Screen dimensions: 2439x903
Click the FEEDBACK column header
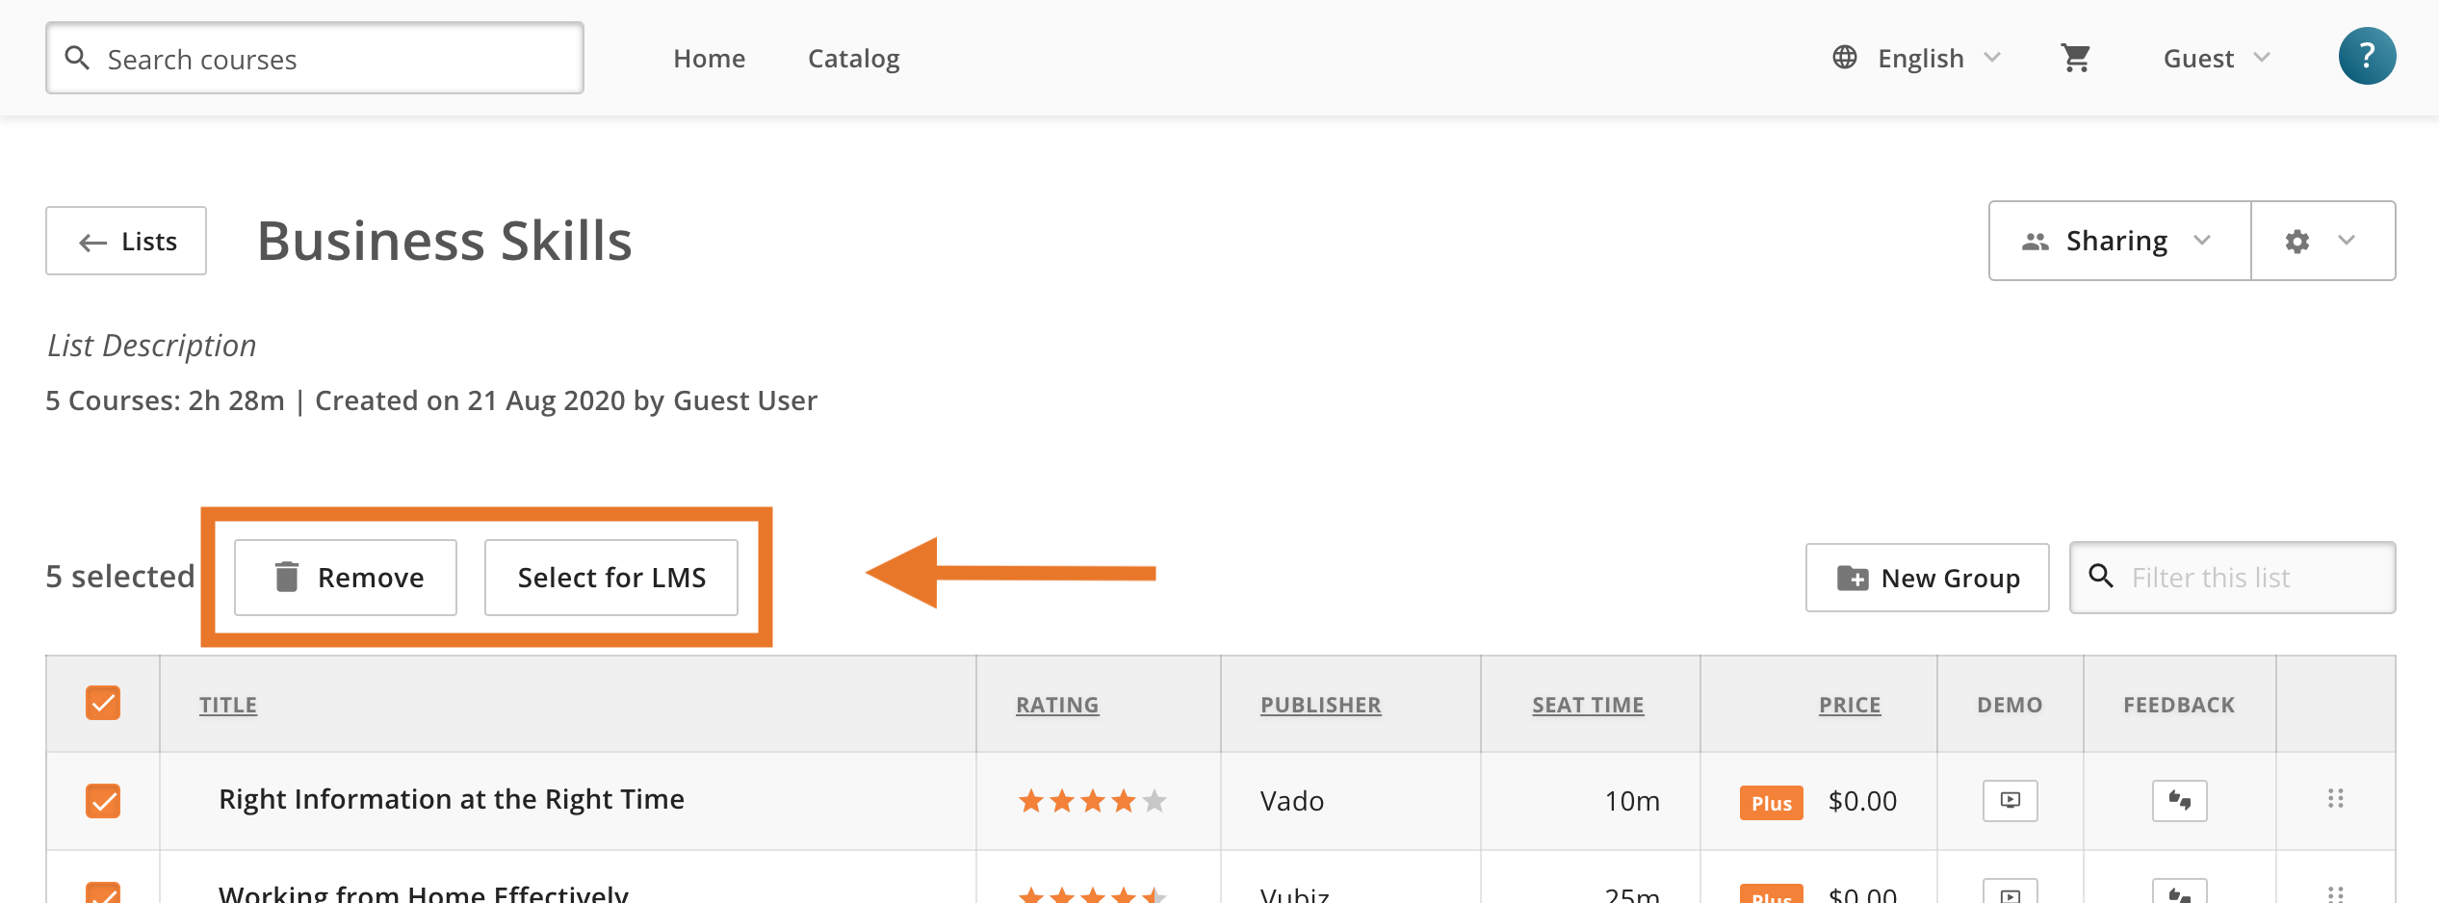click(2179, 705)
